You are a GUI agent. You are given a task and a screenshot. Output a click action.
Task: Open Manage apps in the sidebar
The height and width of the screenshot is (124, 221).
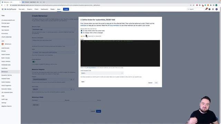pyautogui.click(x=6, y=27)
